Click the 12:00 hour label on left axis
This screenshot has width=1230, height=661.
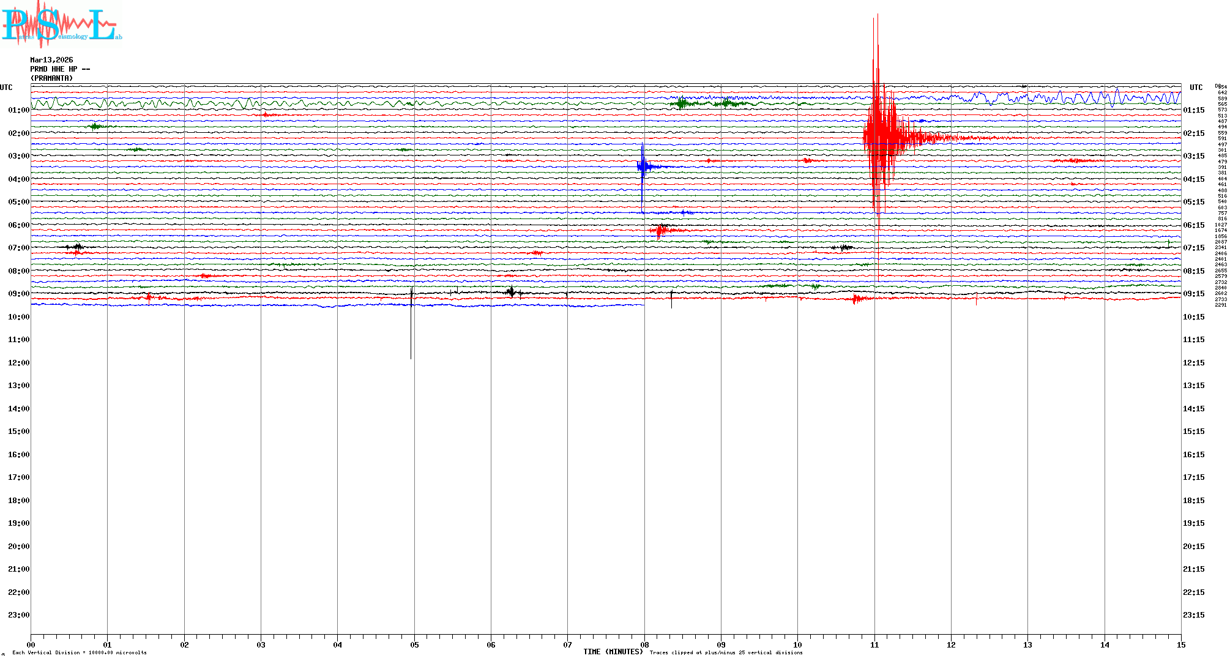[x=18, y=363]
